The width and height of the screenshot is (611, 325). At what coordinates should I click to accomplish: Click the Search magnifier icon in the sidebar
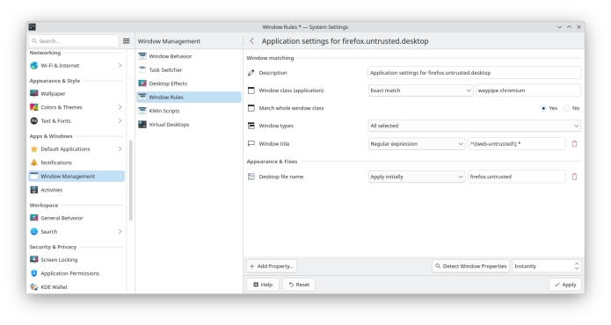click(34, 232)
